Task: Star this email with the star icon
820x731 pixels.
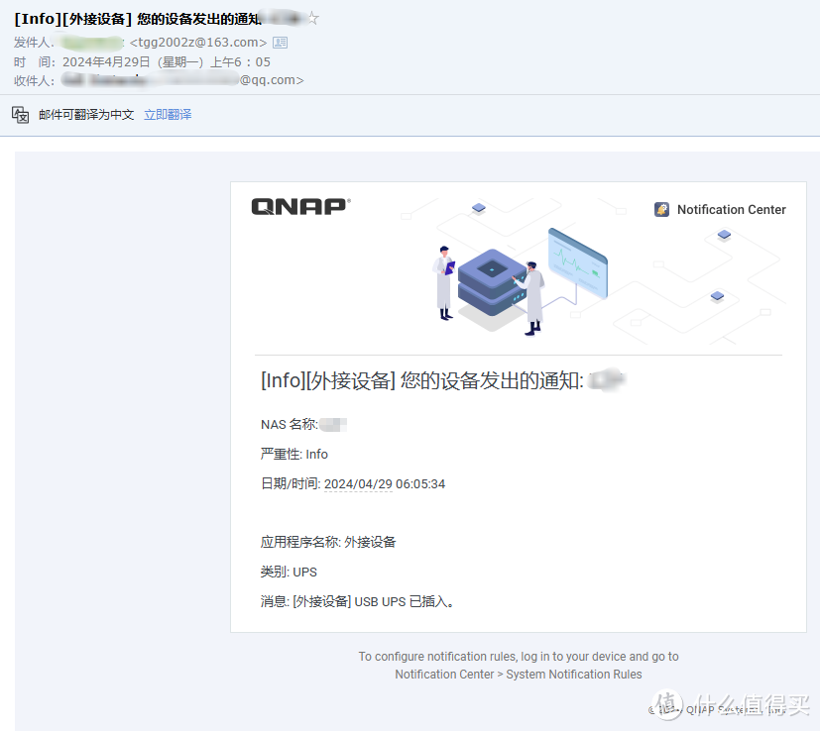Action: point(312,18)
